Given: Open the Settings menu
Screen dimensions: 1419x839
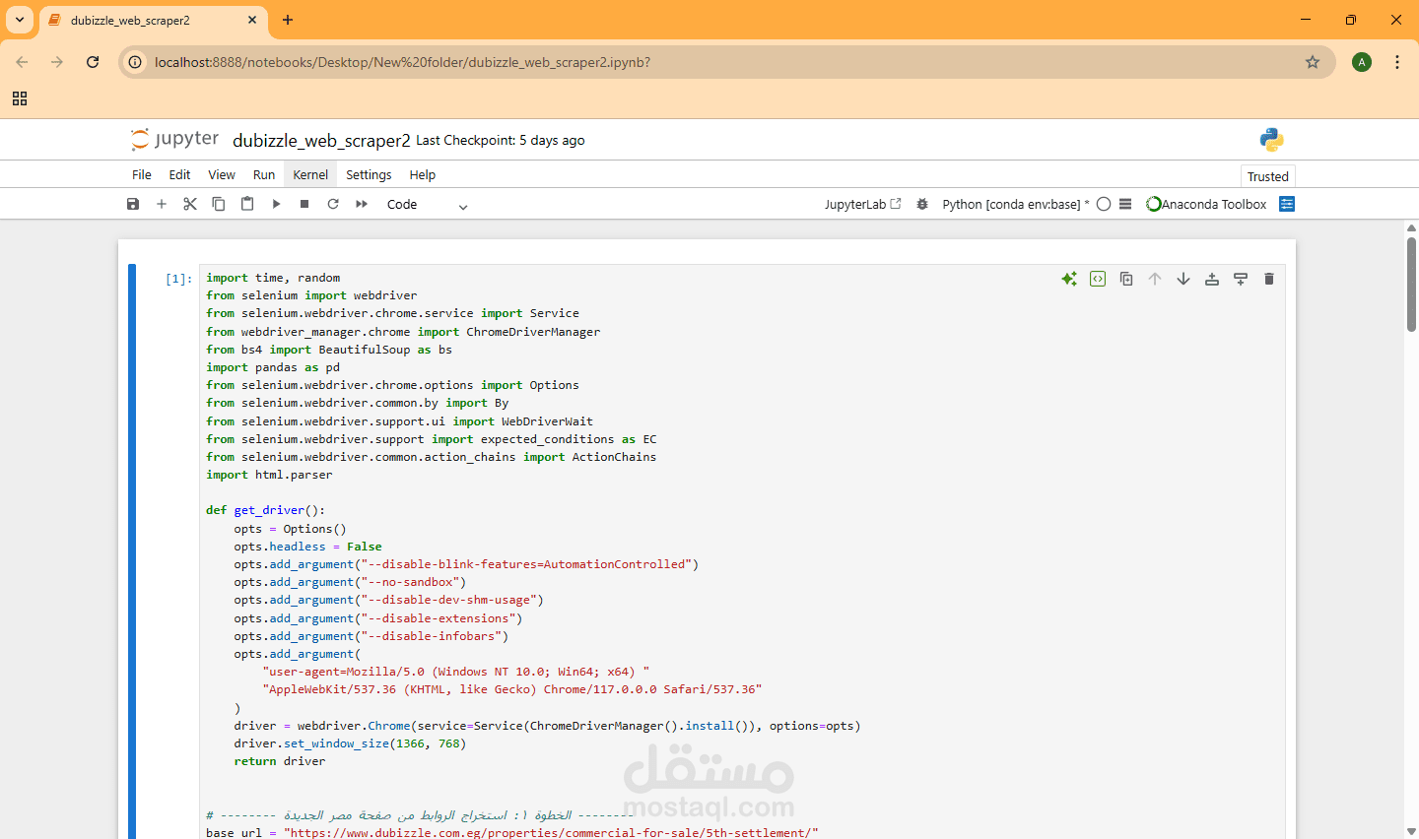Looking at the screenshot, I should tap(369, 174).
